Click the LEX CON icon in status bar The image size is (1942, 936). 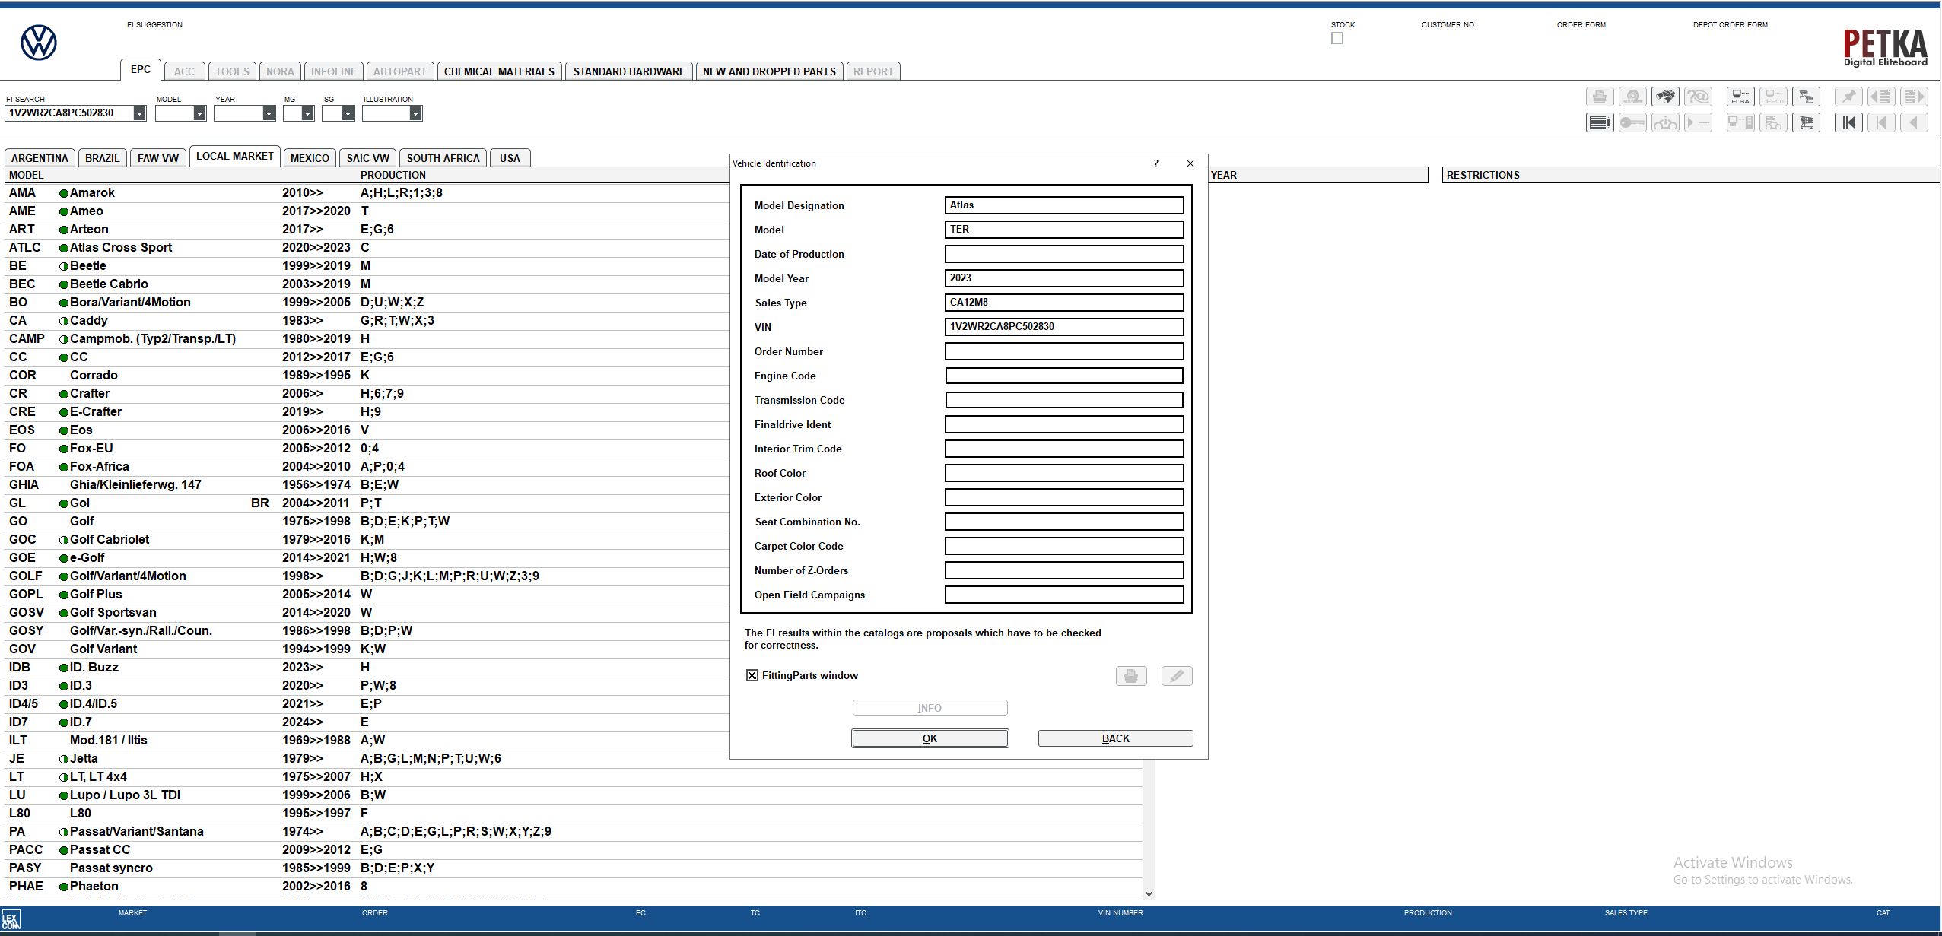11,921
